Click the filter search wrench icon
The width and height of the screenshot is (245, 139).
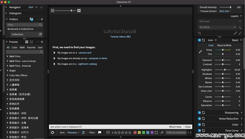point(162,133)
